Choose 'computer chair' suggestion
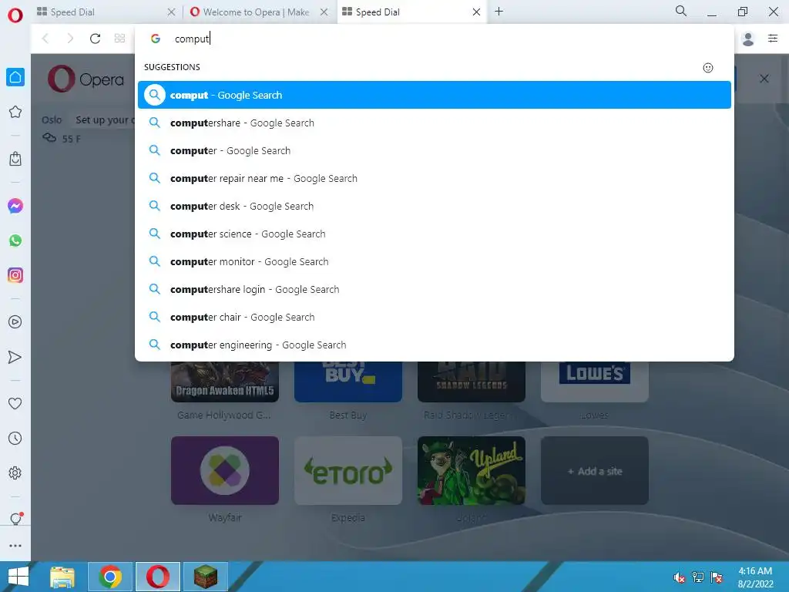The height and width of the screenshot is (592, 789). (435, 317)
